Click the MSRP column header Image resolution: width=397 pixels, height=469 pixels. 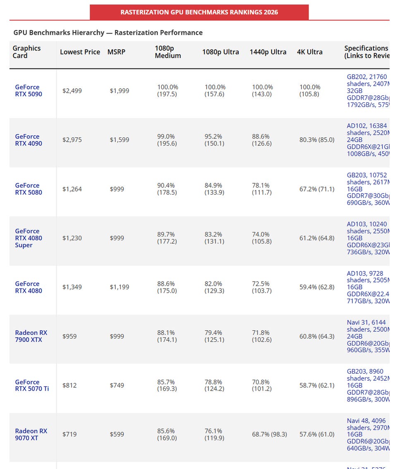point(116,52)
